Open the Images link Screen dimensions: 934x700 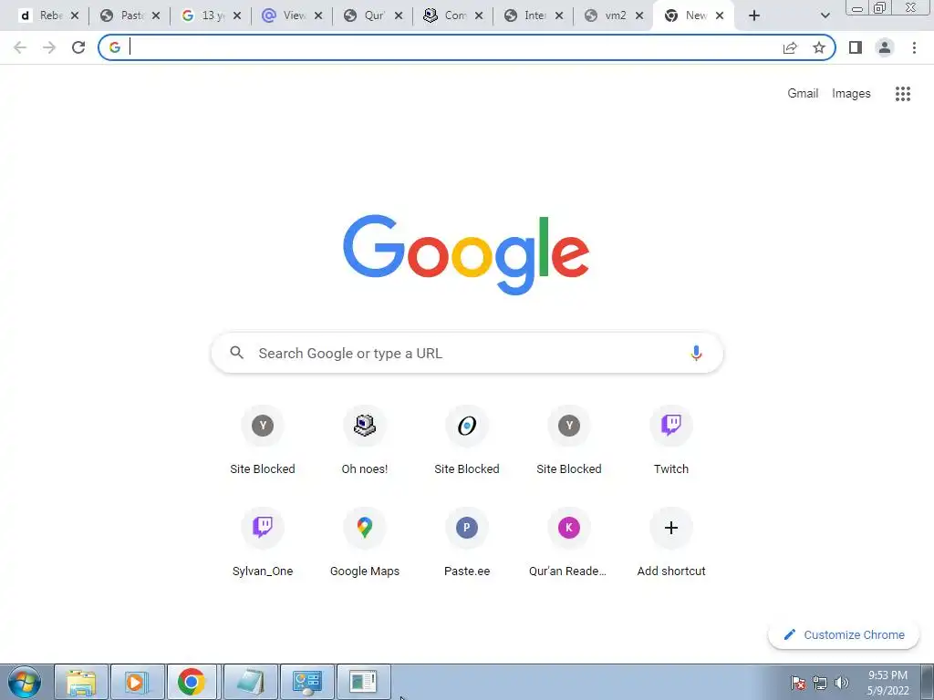(851, 94)
